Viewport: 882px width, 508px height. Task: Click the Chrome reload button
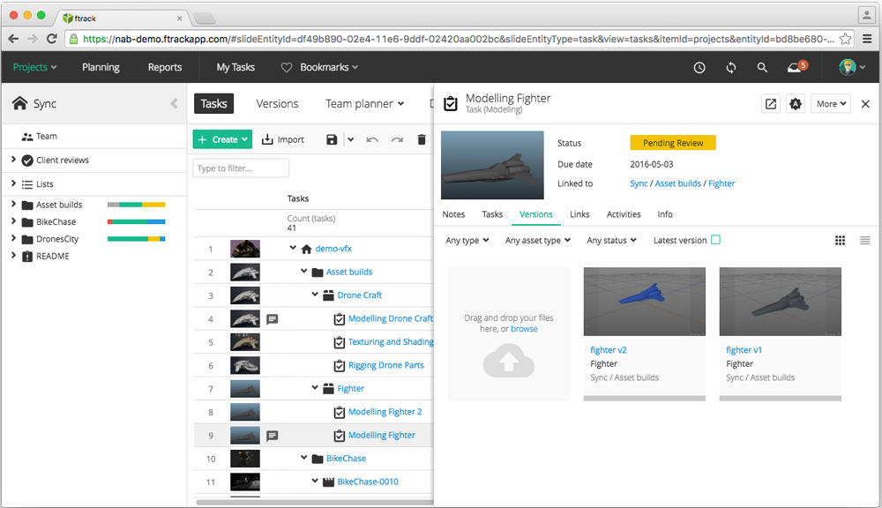(51, 39)
